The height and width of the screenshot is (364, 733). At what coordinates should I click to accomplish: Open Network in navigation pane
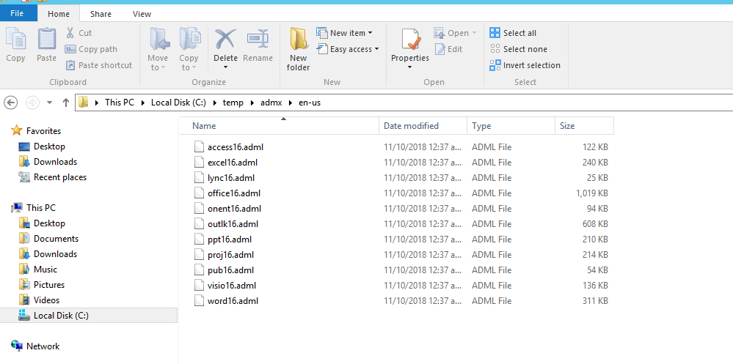(x=43, y=346)
